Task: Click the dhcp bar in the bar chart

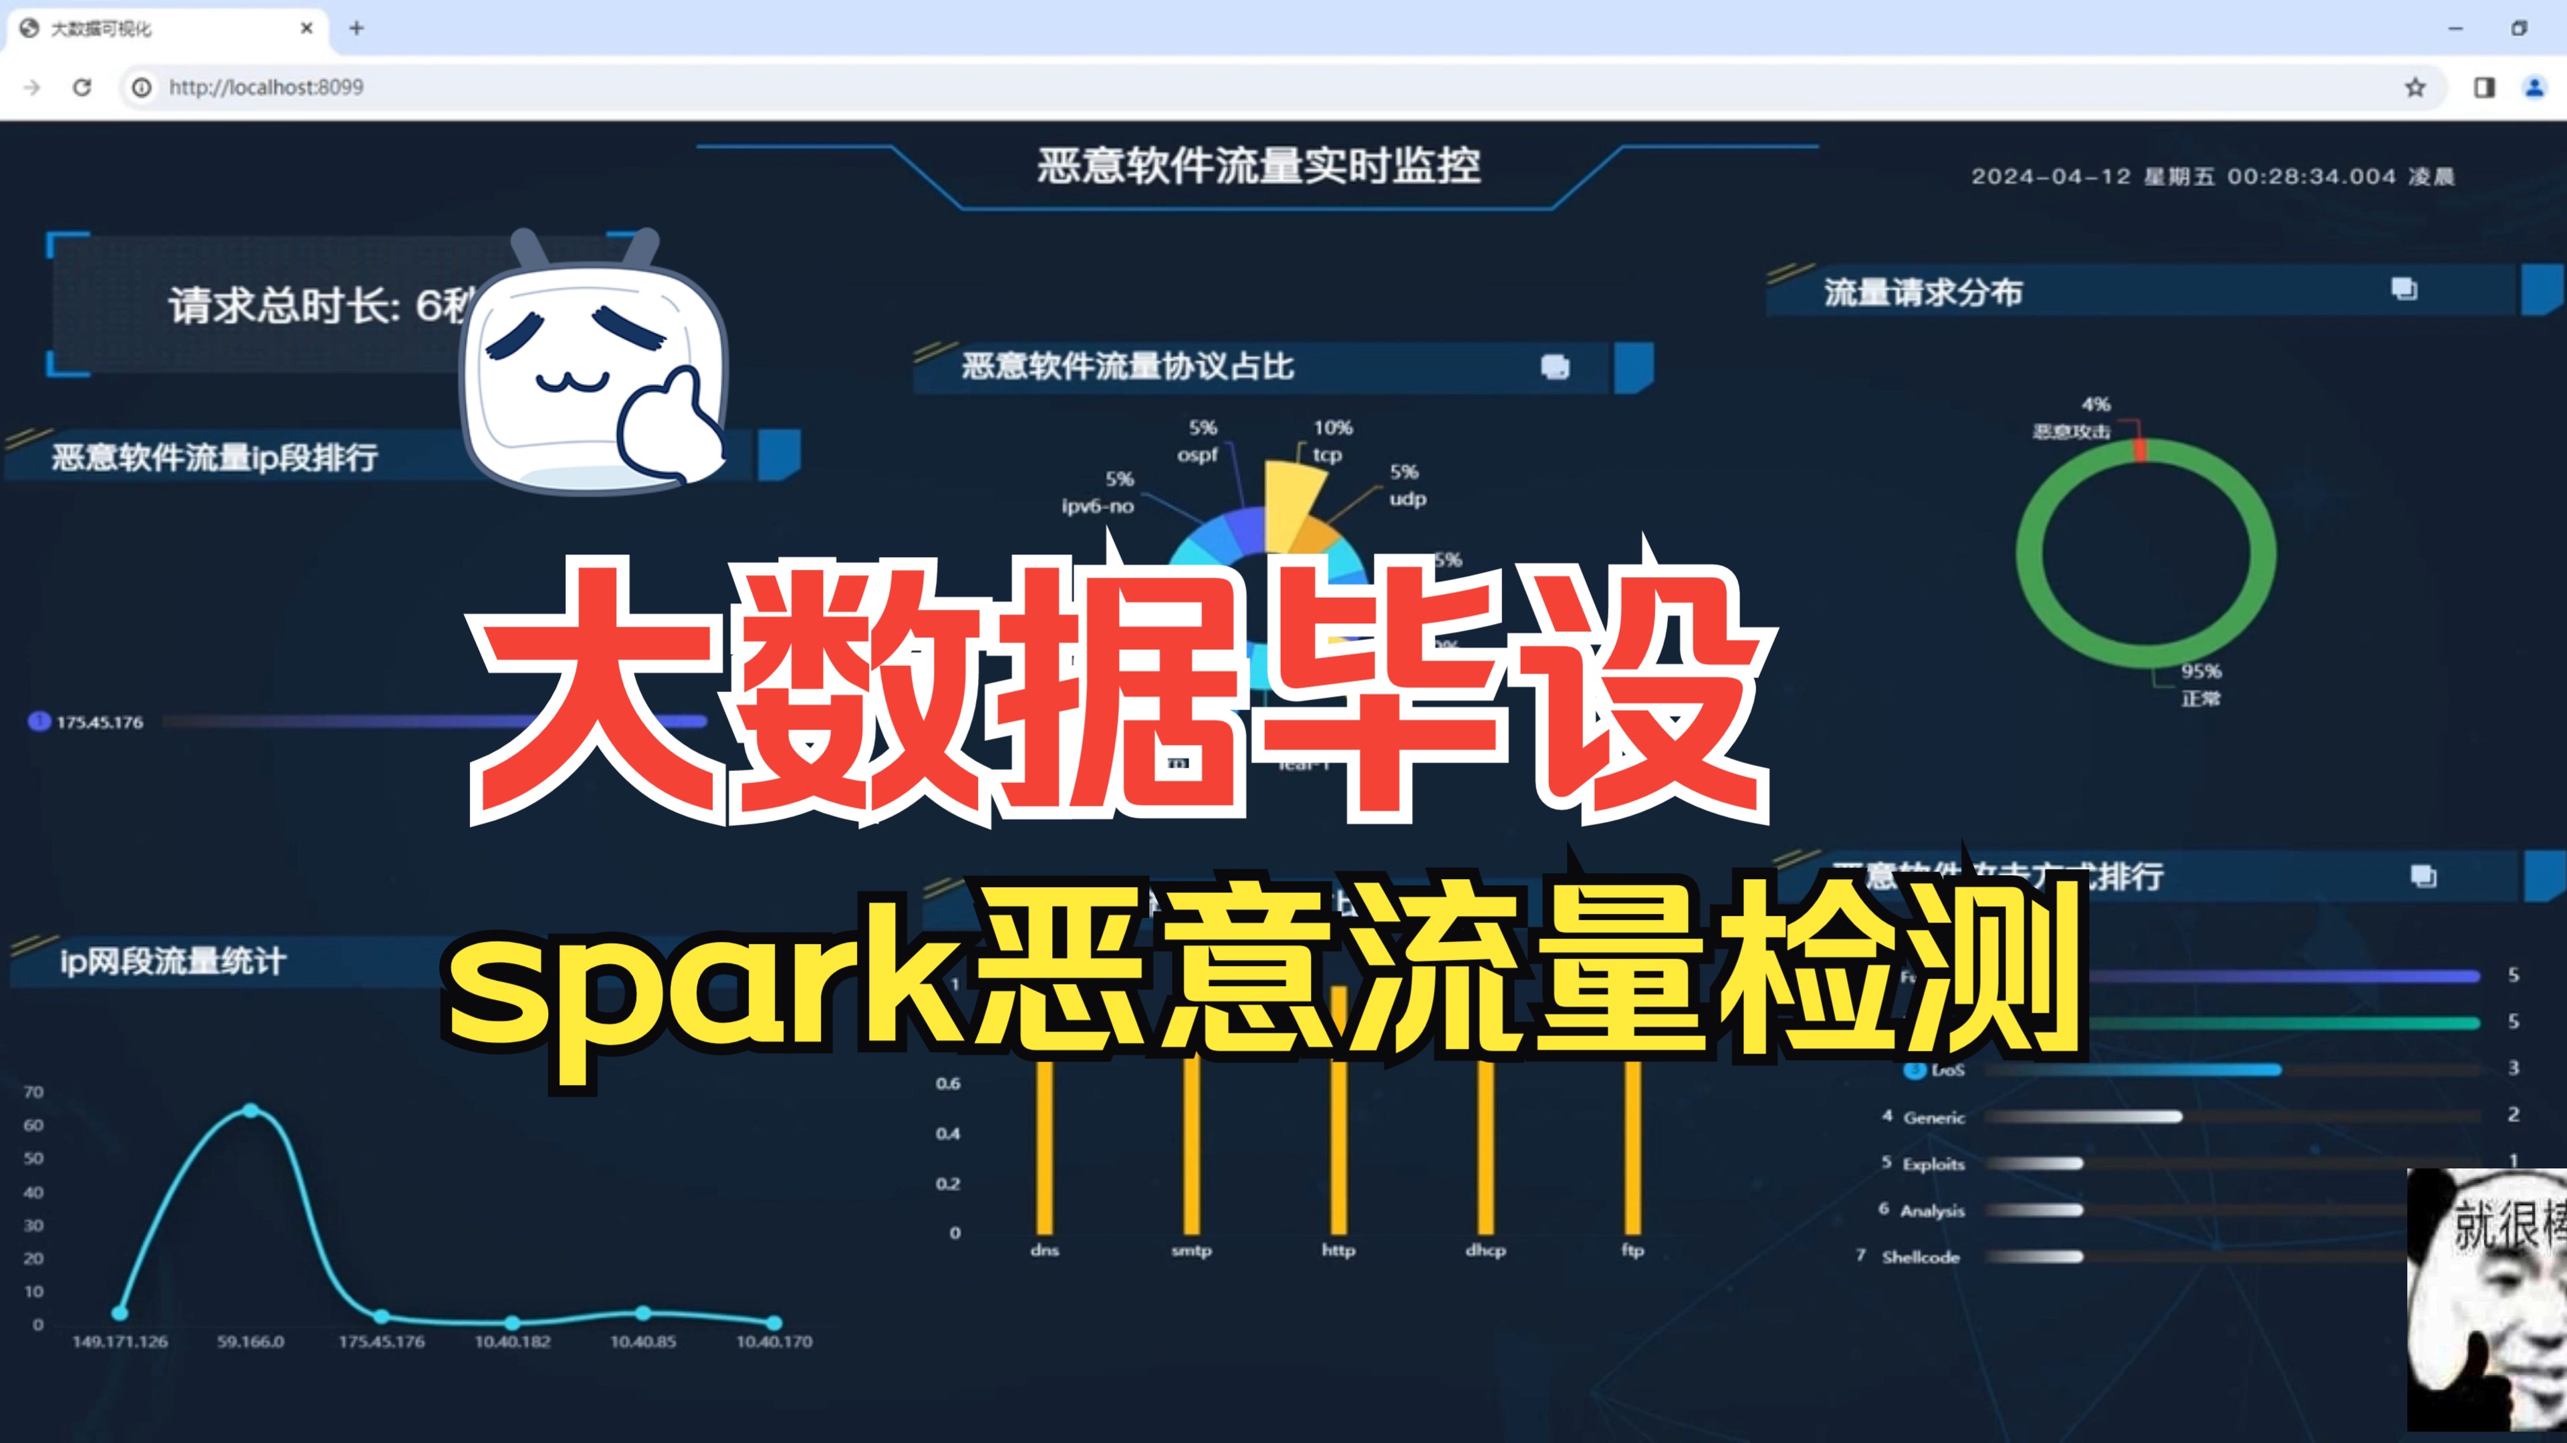Action: pyautogui.click(x=1486, y=1147)
